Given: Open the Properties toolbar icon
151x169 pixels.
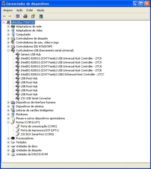Looking at the screenshot, I should (33, 16).
